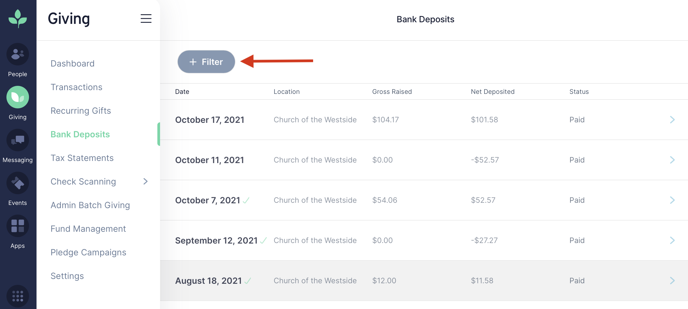
Task: Sort deposits by the Date column header
Action: coord(182,91)
